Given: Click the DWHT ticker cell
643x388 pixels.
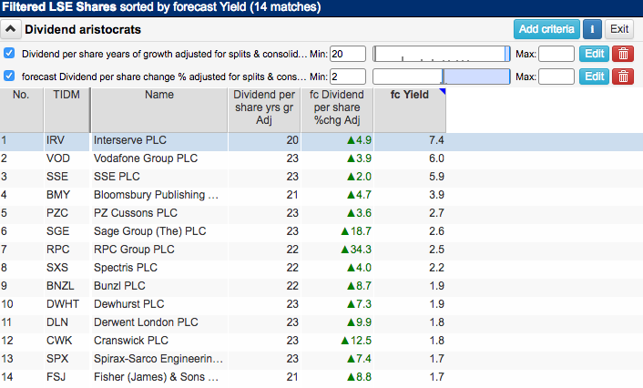Looking at the screenshot, I should pos(66,304).
